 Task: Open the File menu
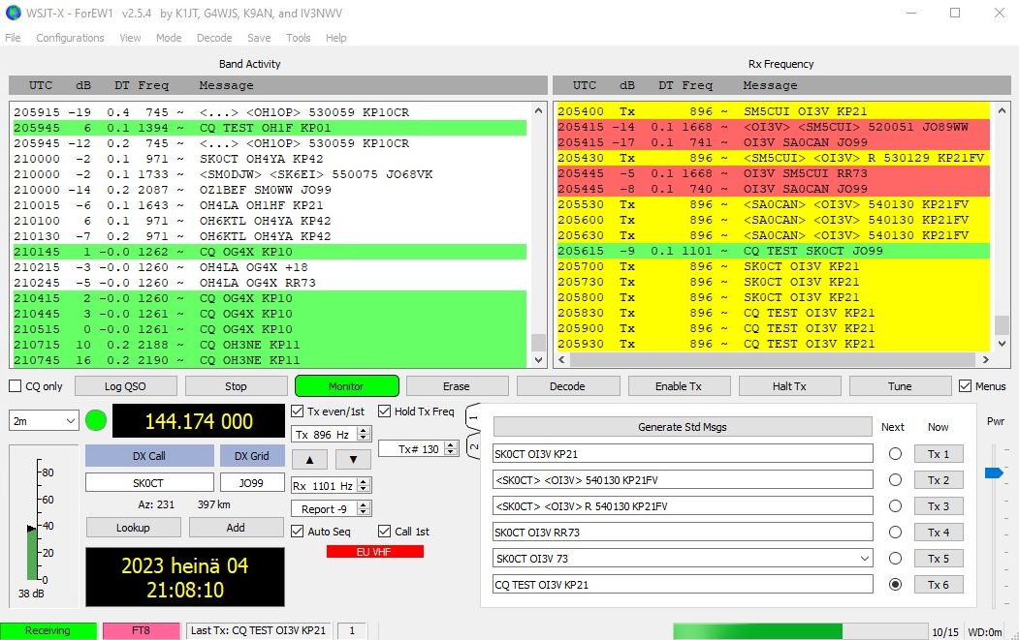[13, 38]
